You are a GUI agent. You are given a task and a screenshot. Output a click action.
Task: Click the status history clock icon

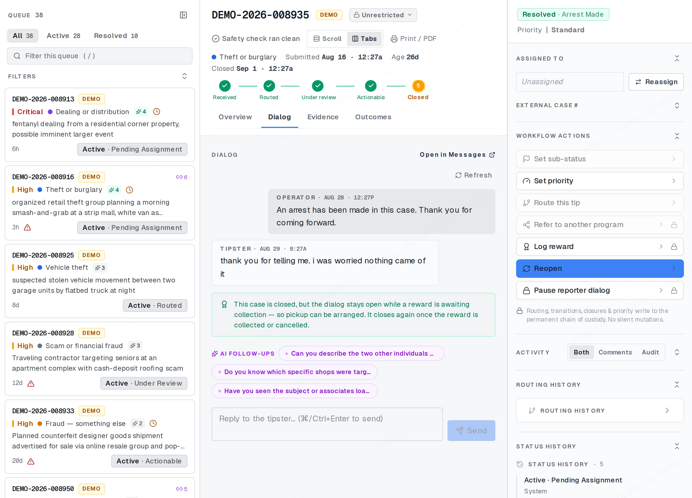coord(520,464)
